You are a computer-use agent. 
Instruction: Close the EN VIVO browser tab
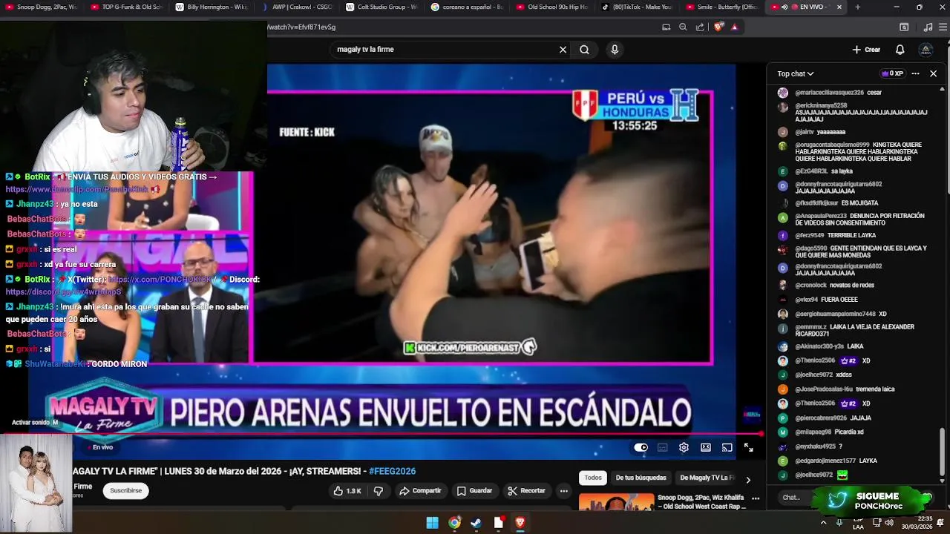coord(839,7)
